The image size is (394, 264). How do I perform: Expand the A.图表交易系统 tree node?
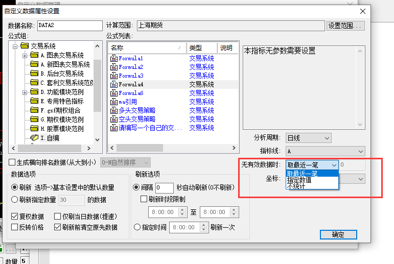(x=25, y=56)
